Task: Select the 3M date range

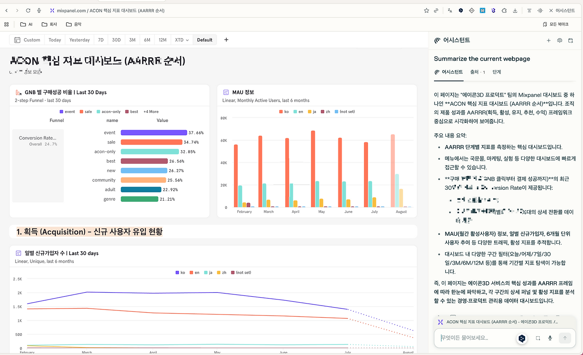Action: pyautogui.click(x=132, y=40)
